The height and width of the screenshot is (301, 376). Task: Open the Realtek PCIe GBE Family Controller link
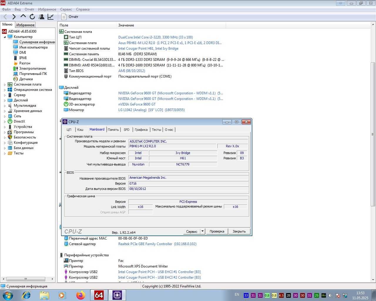[x=157, y=244]
